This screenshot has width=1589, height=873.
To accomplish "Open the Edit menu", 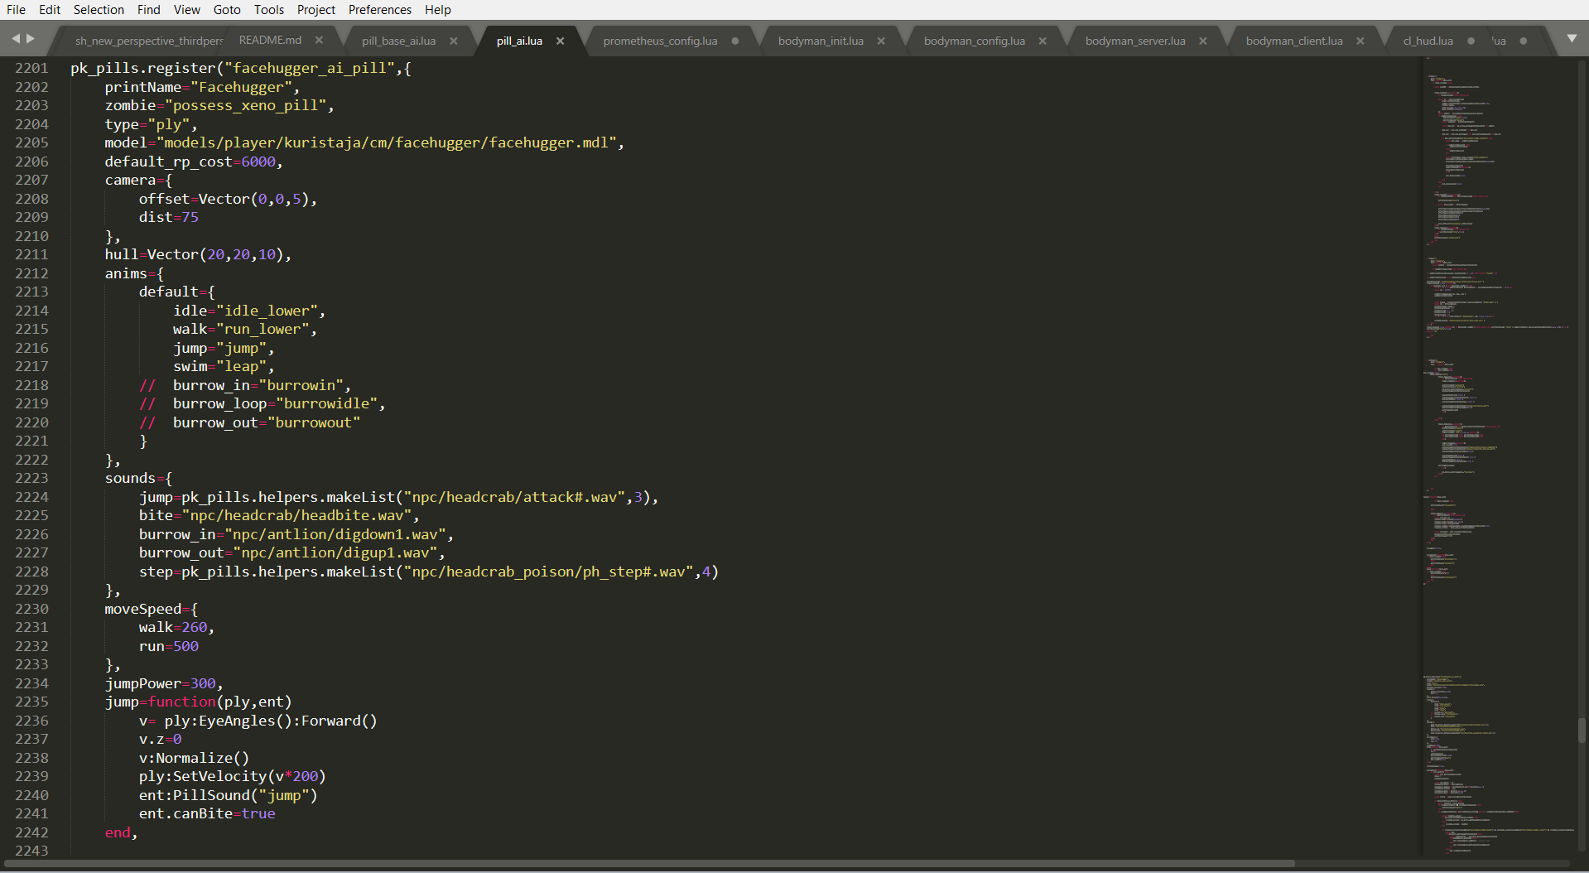I will click(x=50, y=10).
